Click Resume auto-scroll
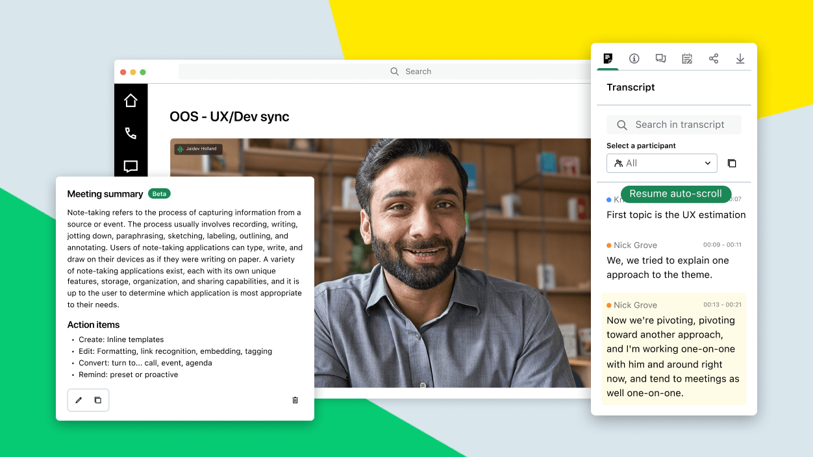The image size is (813, 457). [676, 193]
